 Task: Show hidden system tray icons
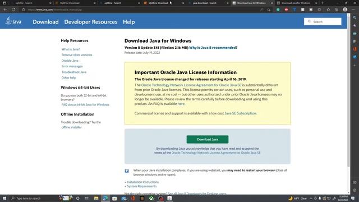(x=311, y=198)
